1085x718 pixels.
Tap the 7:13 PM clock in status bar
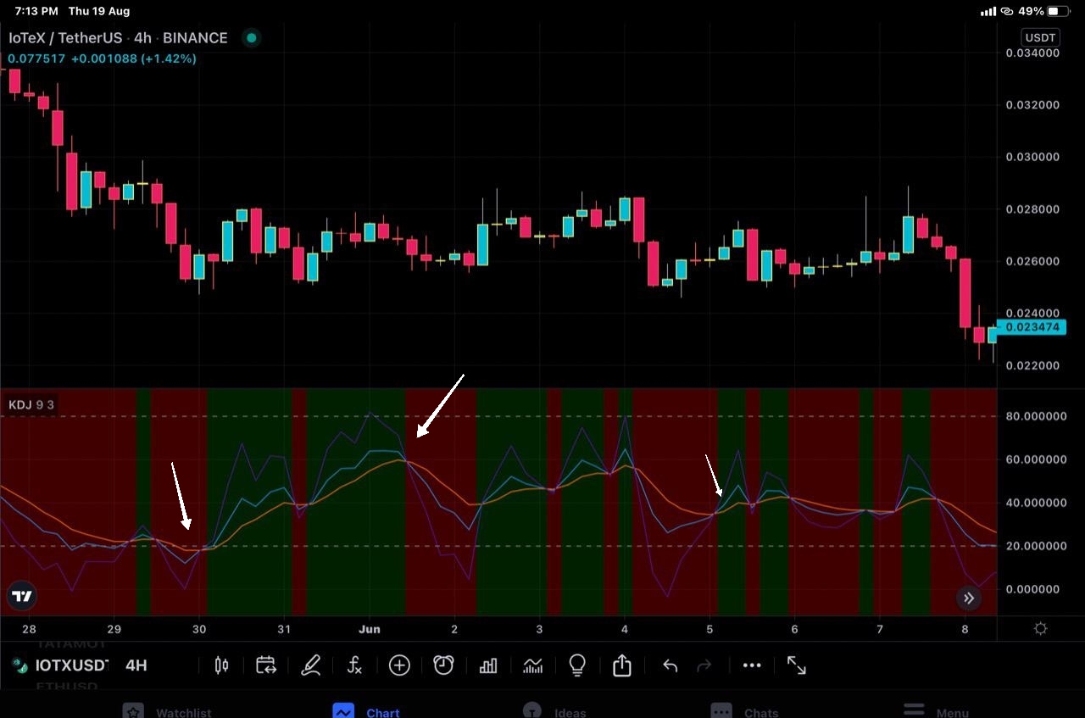pyautogui.click(x=36, y=11)
